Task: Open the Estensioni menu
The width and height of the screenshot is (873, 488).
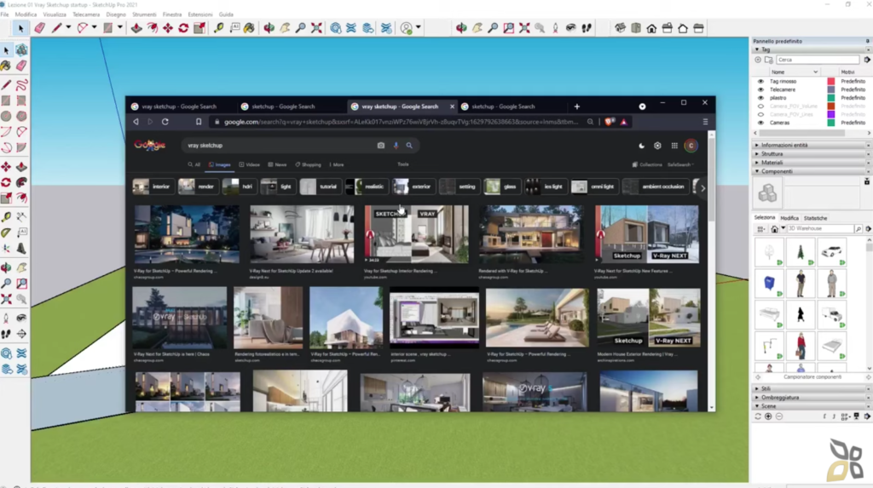Action: [x=199, y=14]
